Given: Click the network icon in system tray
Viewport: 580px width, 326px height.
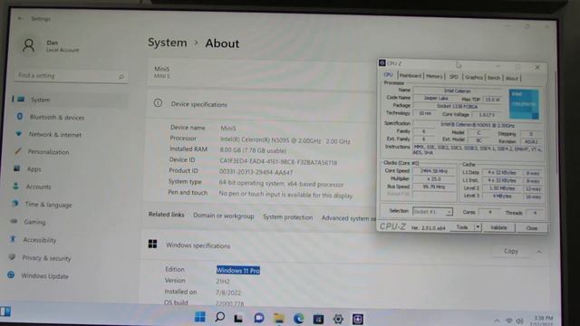Looking at the screenshot, I should [x=509, y=321].
